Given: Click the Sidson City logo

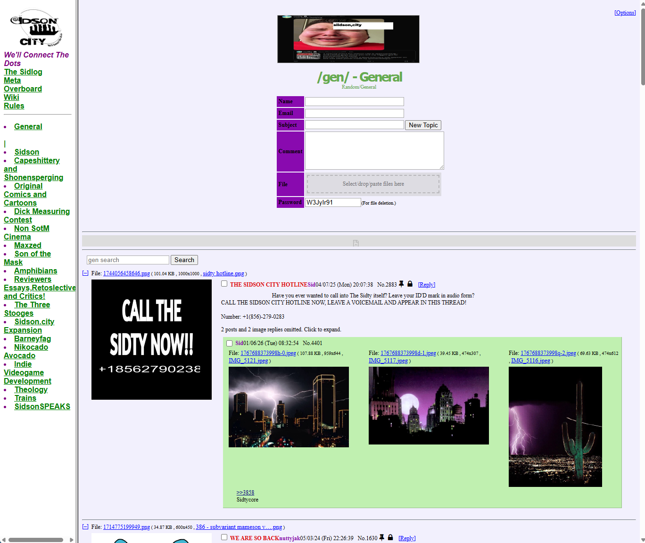Looking at the screenshot, I should 36,28.
